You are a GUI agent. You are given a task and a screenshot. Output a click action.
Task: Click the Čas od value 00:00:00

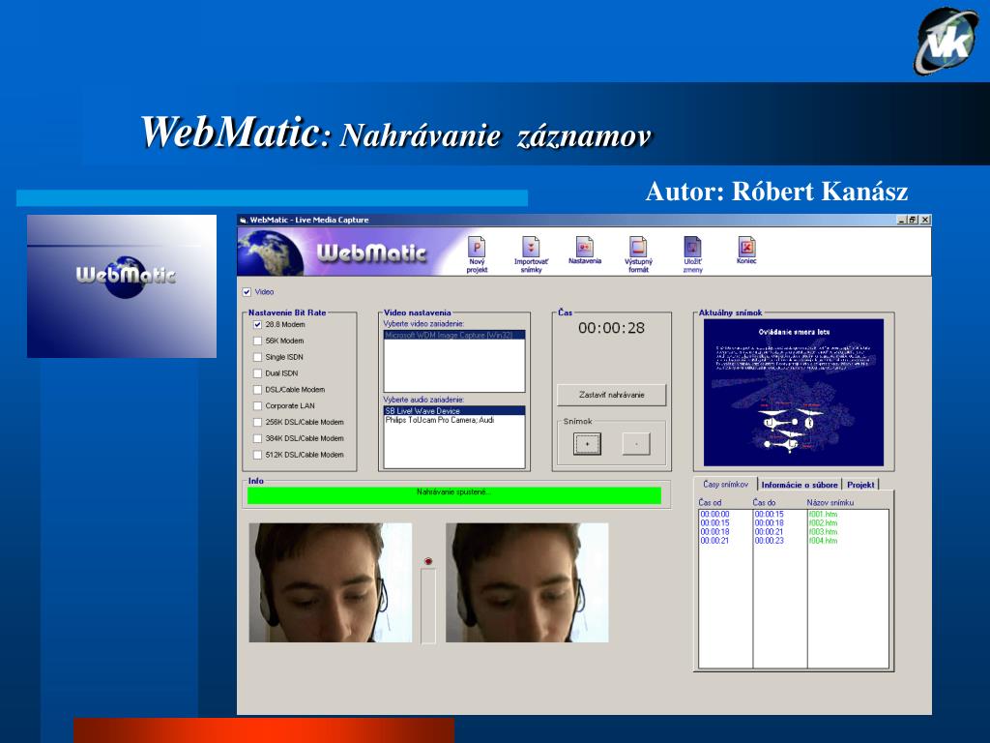pos(714,515)
